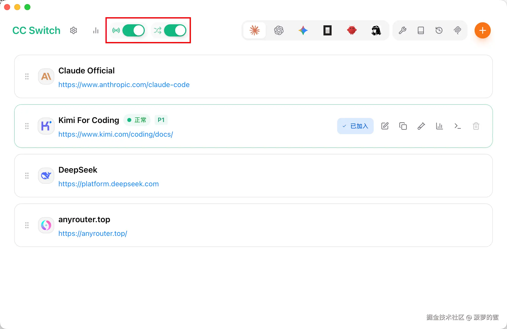Open the settings gear next to CC Switch
507x329 pixels.
74,30
